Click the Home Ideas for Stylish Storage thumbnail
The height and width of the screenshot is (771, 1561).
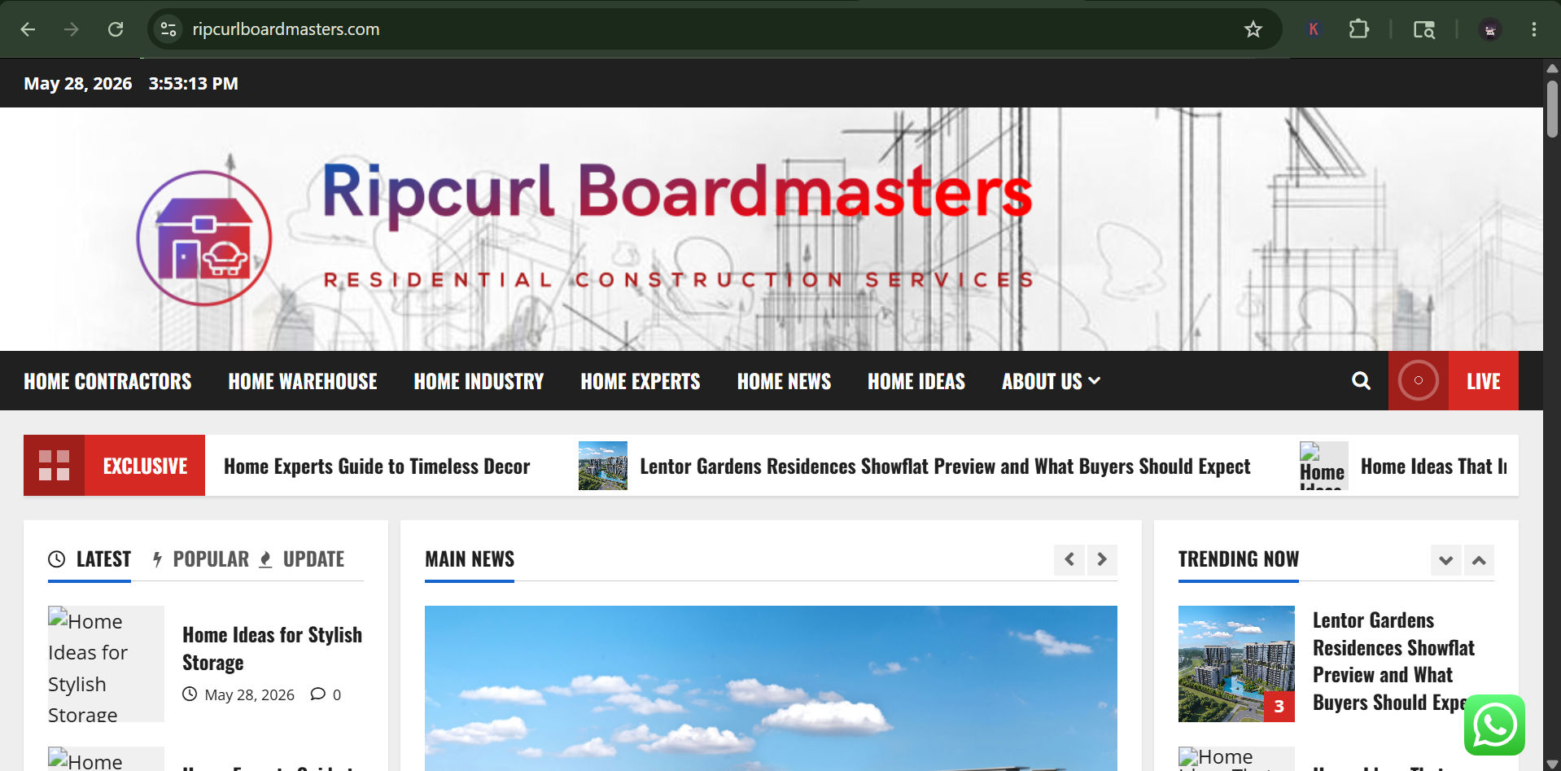coord(106,664)
